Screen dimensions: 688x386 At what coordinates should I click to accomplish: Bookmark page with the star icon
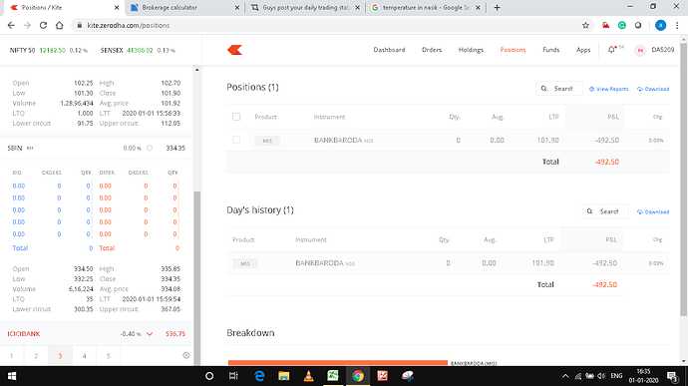pos(585,26)
